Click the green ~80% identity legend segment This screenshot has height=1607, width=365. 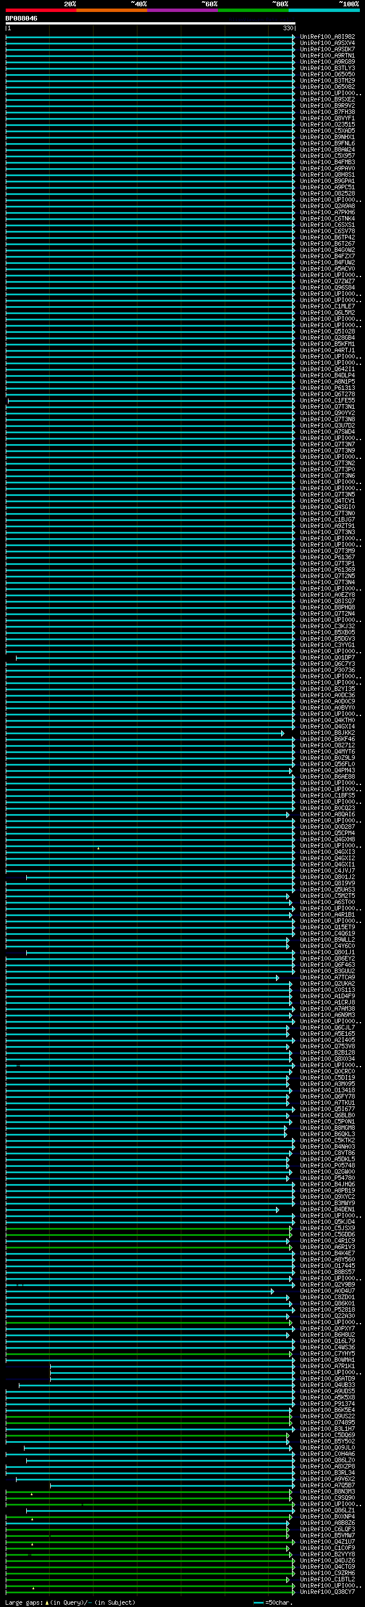pyautogui.click(x=253, y=10)
